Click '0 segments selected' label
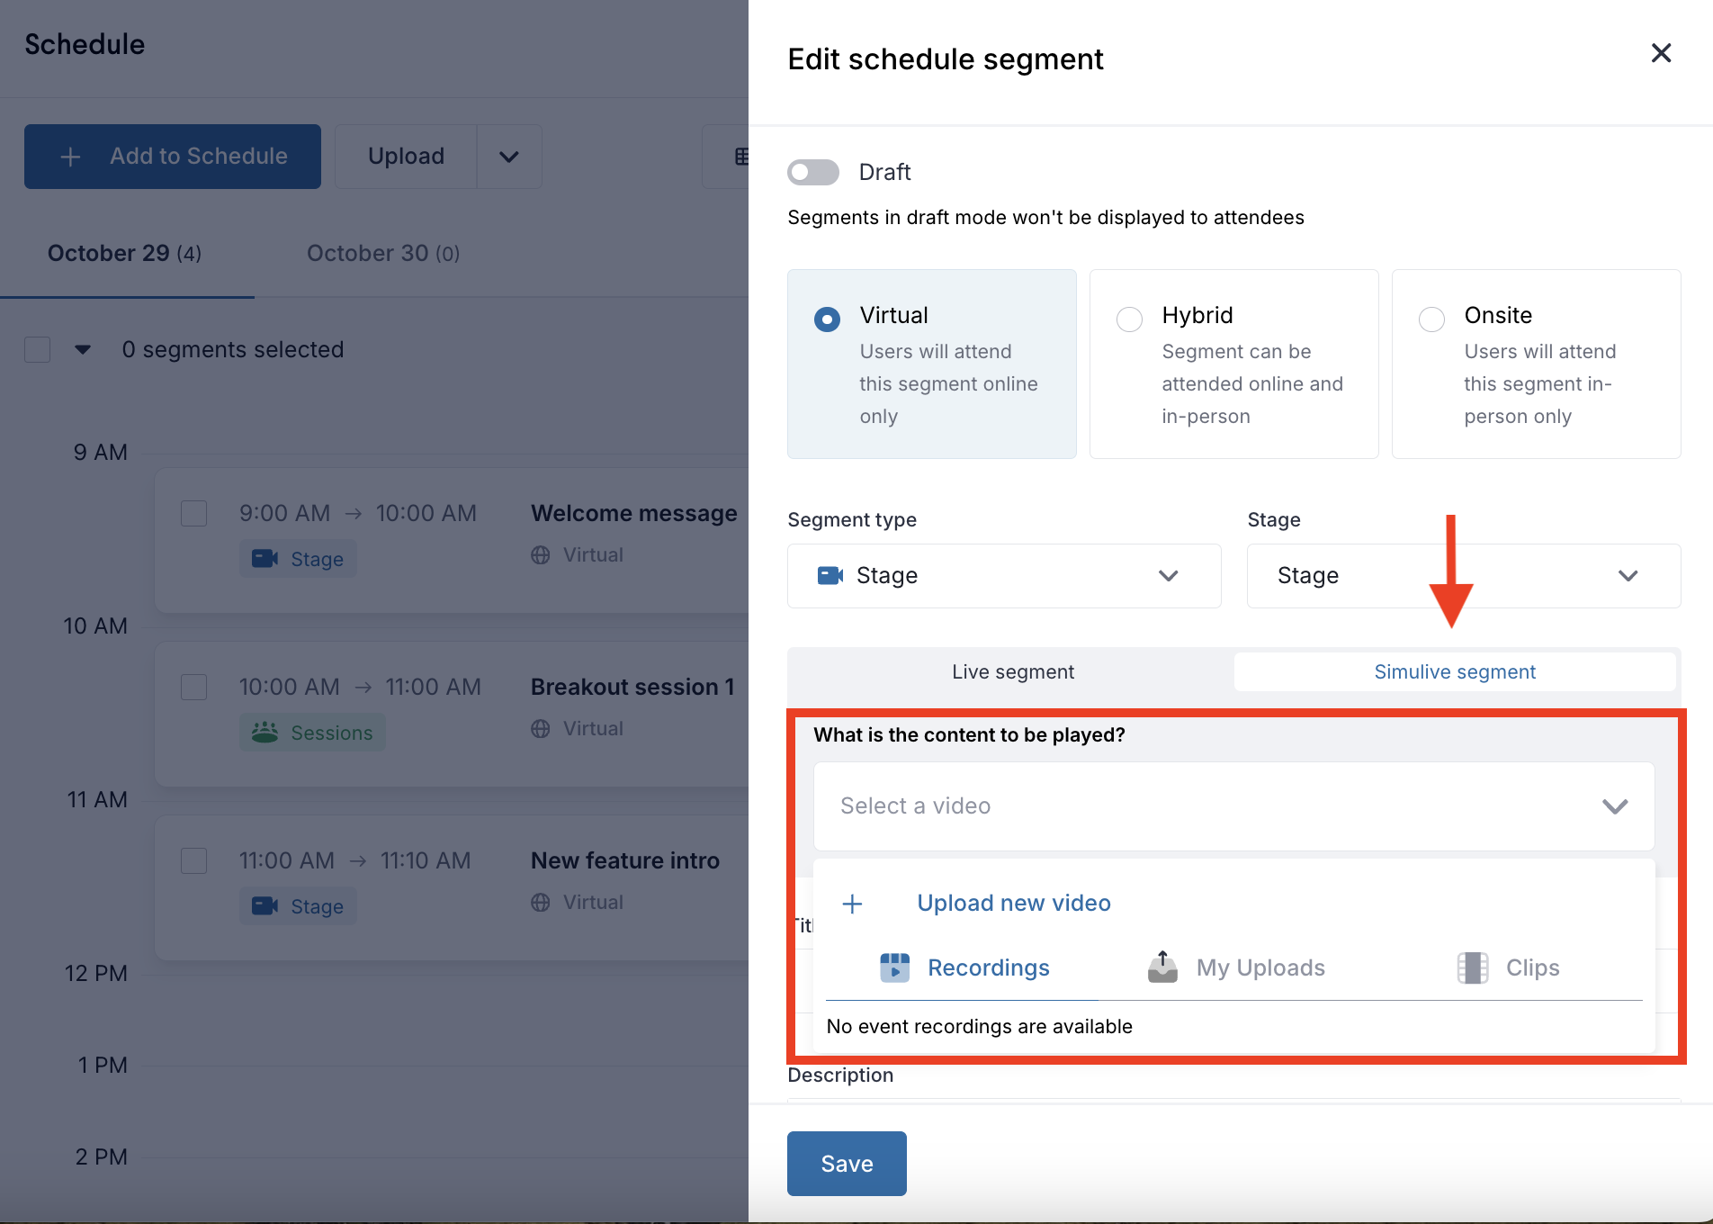 pos(233,349)
